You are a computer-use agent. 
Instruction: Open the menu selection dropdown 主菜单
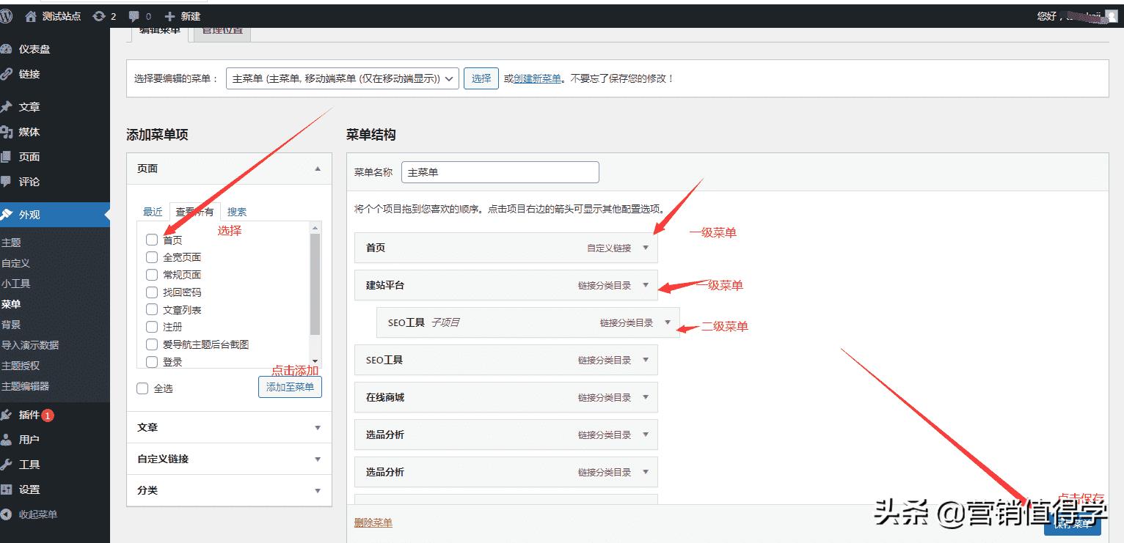click(342, 78)
